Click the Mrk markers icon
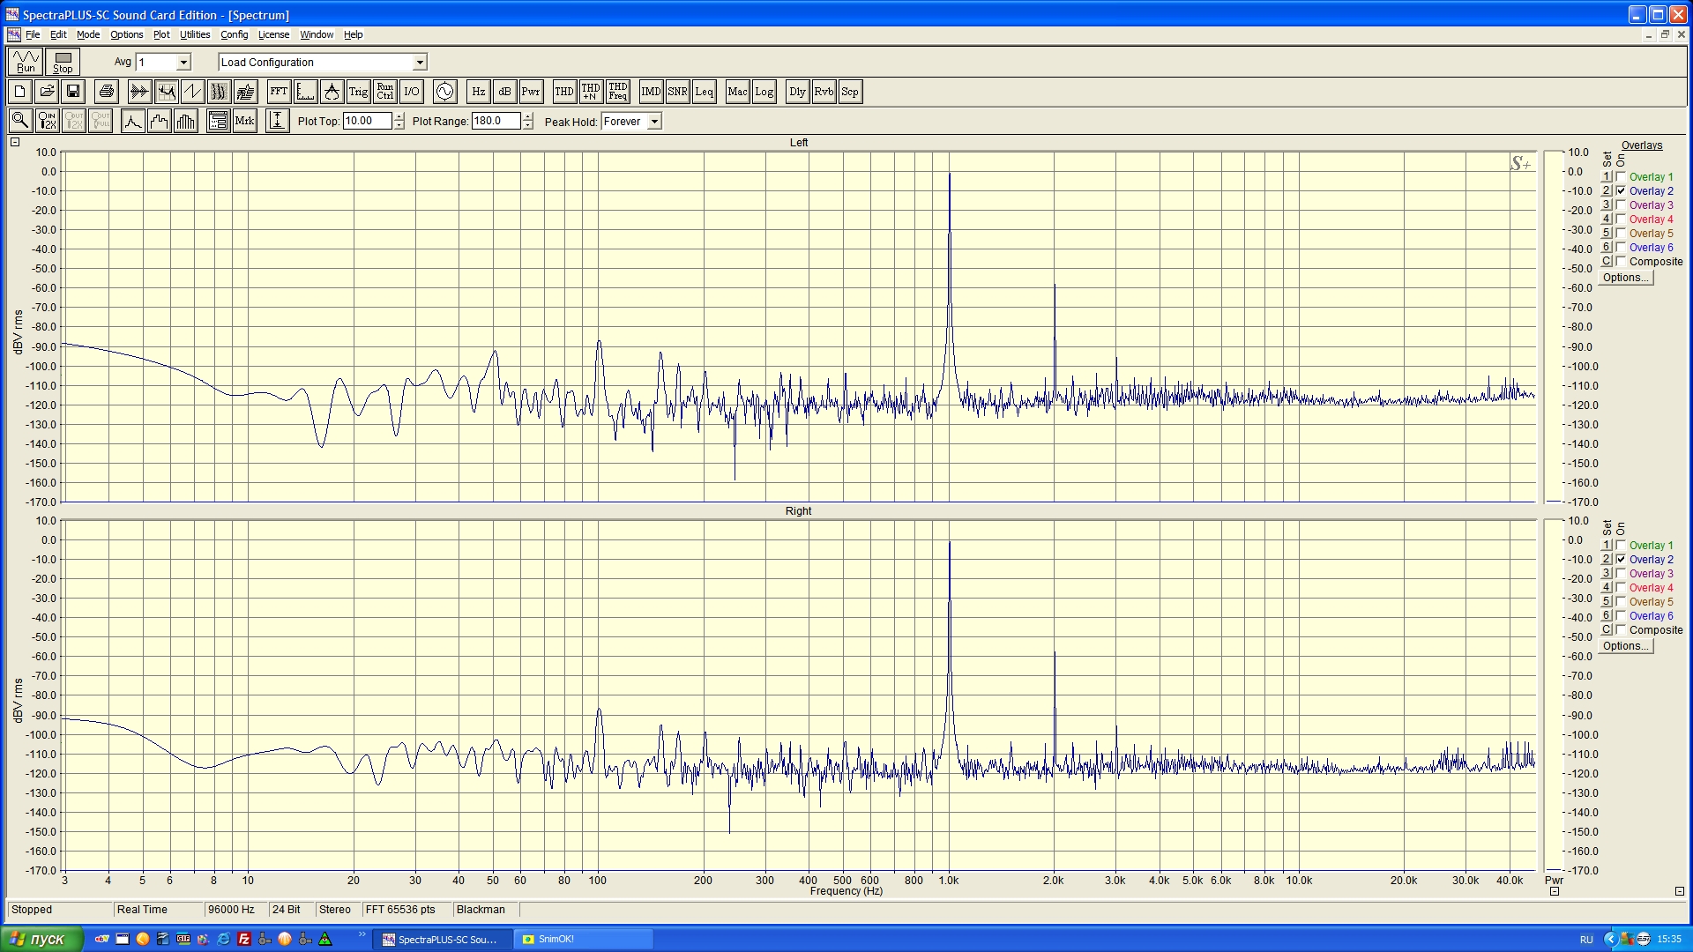Viewport: 1693px width, 952px height. 245,122
